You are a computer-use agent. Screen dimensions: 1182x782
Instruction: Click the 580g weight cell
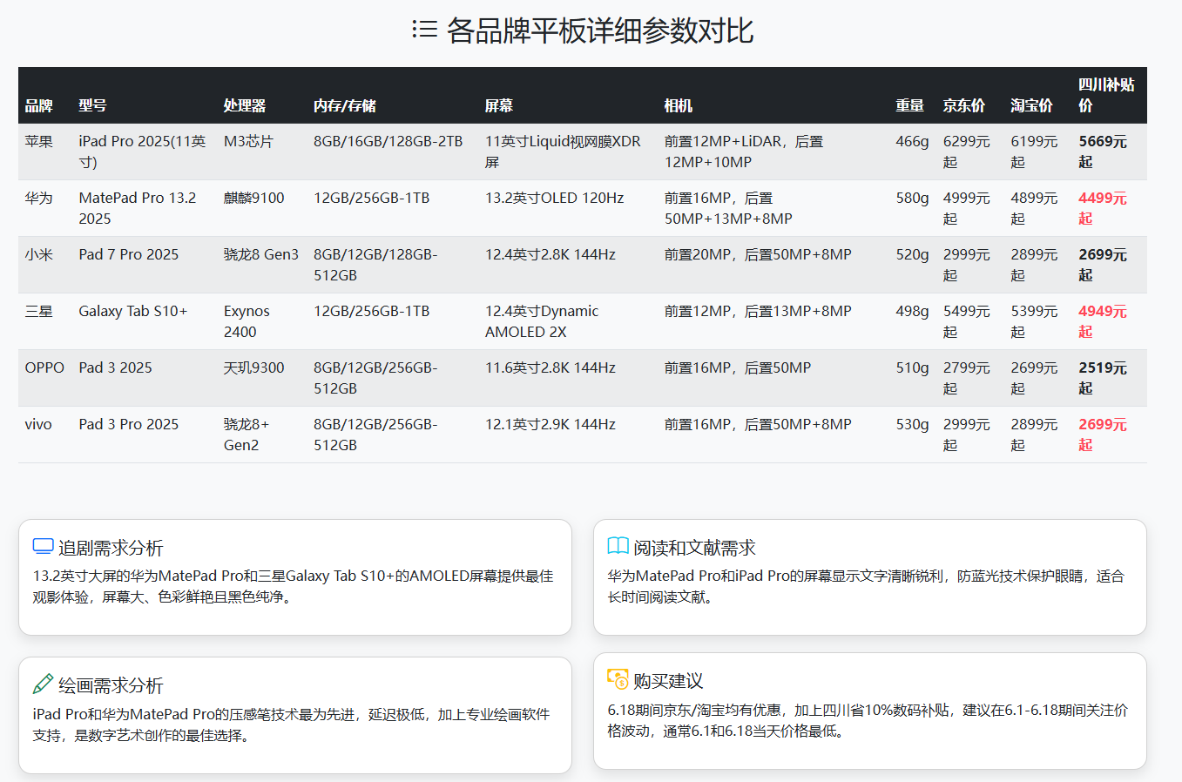pyautogui.click(x=913, y=198)
